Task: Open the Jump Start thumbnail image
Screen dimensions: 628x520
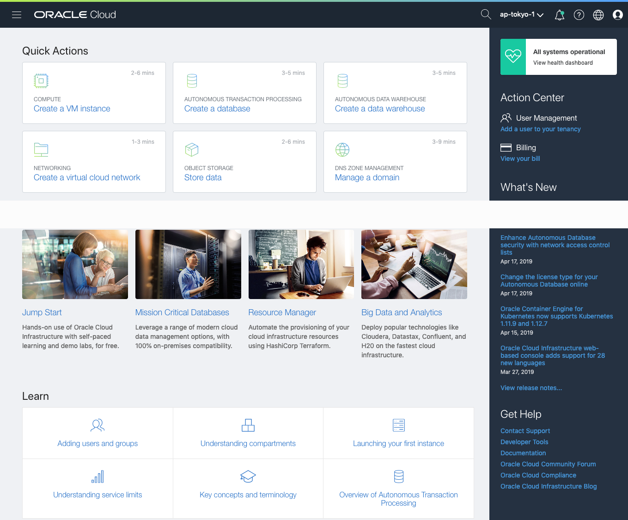Action: tap(75, 264)
